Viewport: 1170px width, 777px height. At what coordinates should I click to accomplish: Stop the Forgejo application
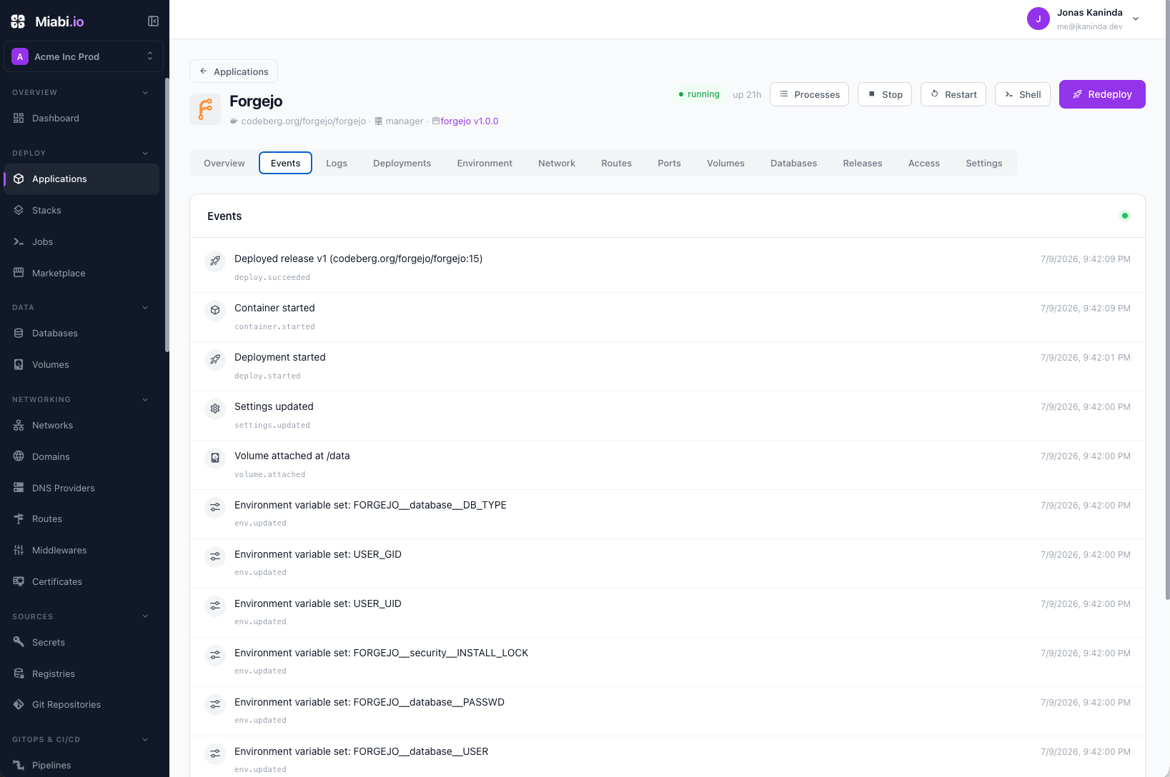point(885,94)
